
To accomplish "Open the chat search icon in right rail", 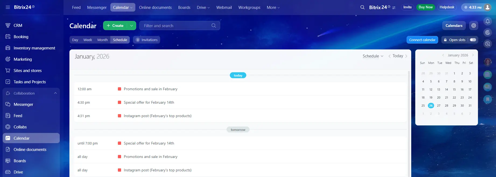I will click(488, 44).
